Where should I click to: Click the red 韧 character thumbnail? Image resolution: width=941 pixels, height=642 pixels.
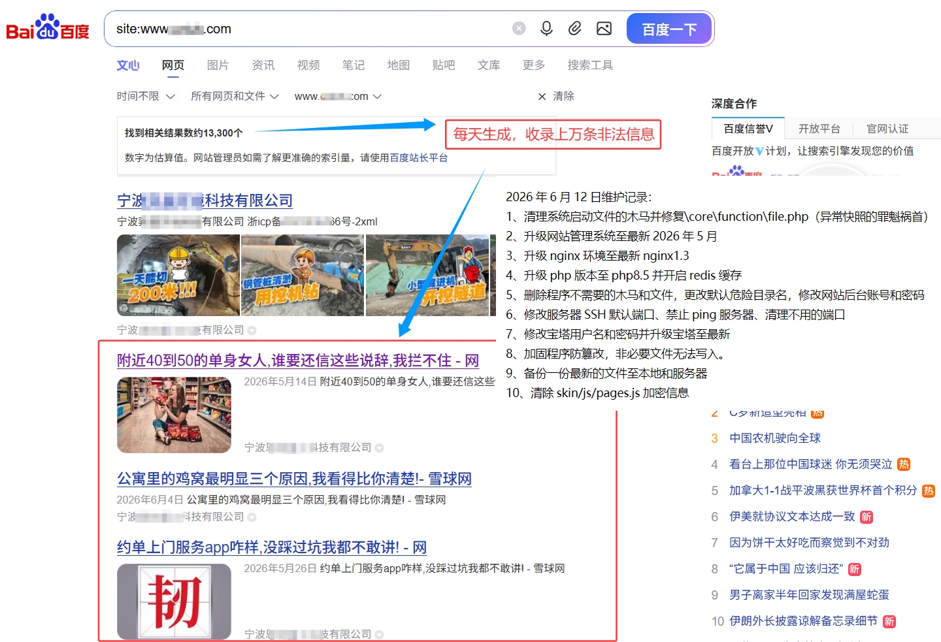(174, 602)
